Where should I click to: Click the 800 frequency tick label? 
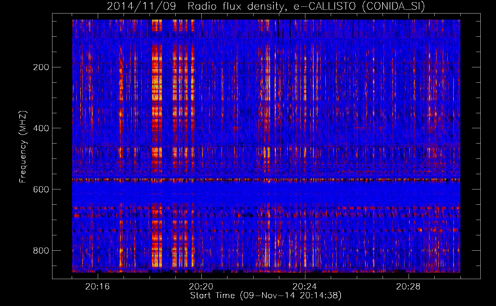click(41, 251)
